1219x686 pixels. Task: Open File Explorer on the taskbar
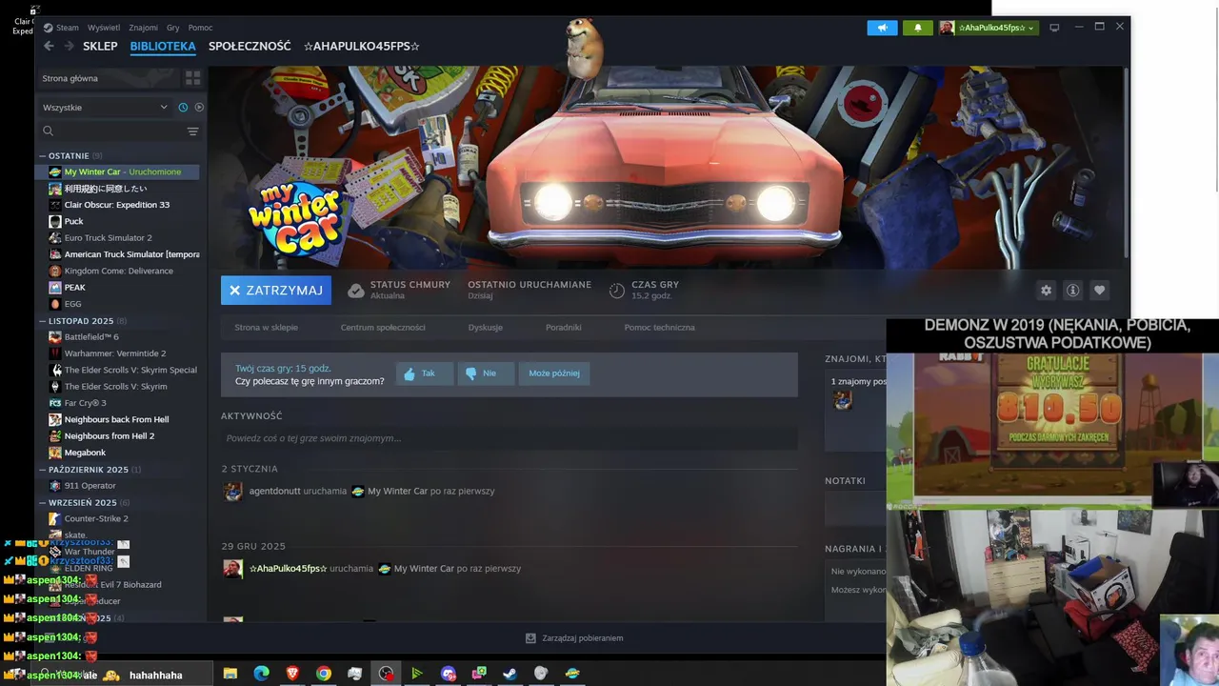(230, 674)
